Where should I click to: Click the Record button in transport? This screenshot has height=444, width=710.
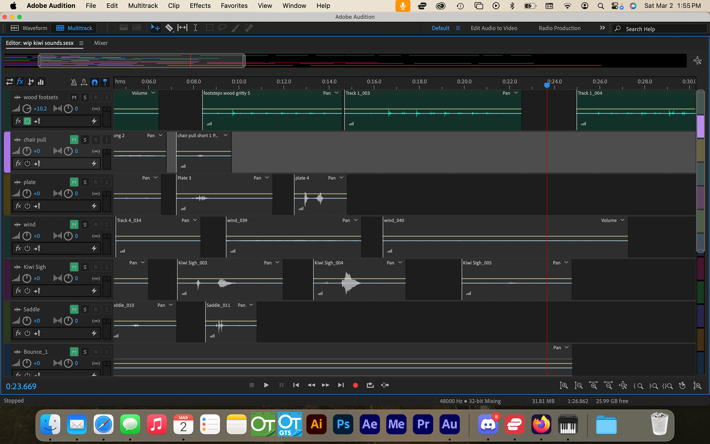pos(355,385)
